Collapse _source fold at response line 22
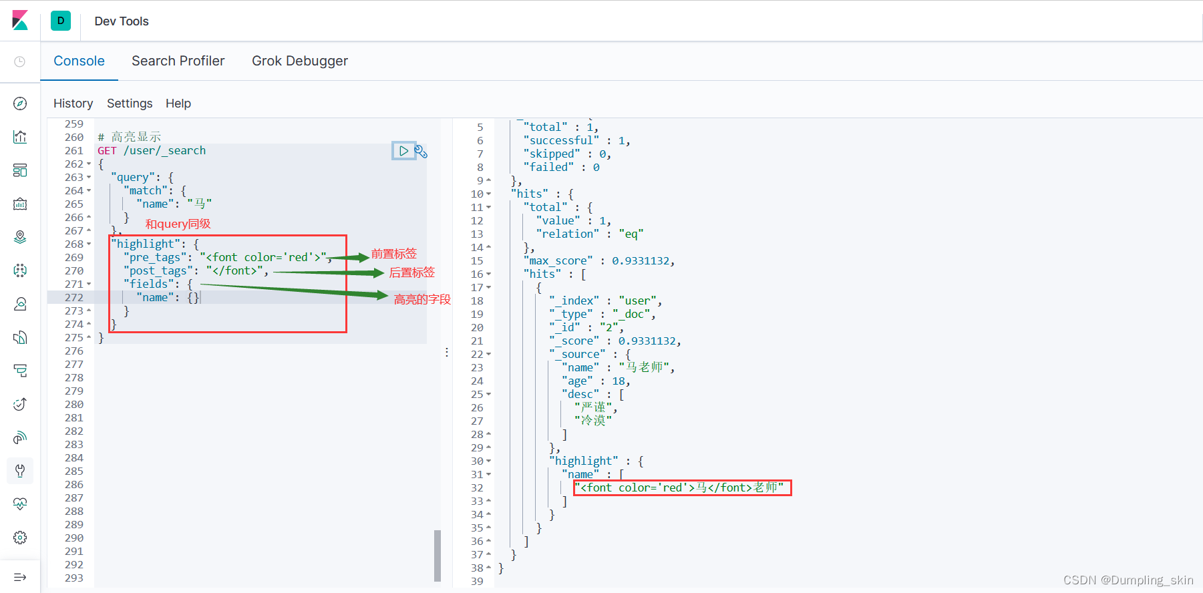The height and width of the screenshot is (593, 1203). [x=488, y=355]
